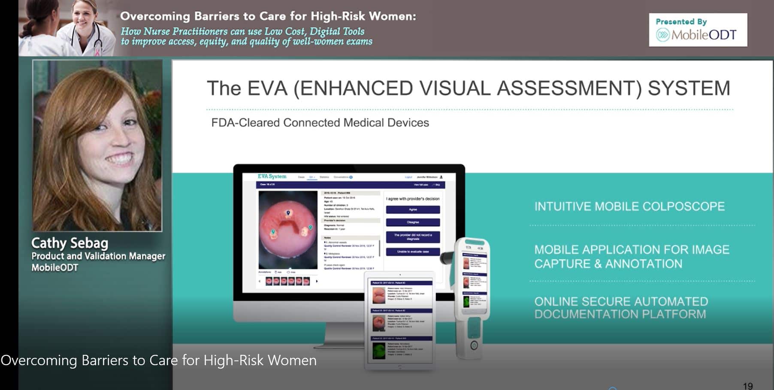Click the user profile icon on monitor screen
Screen dimensions: 774x390
tap(441, 177)
